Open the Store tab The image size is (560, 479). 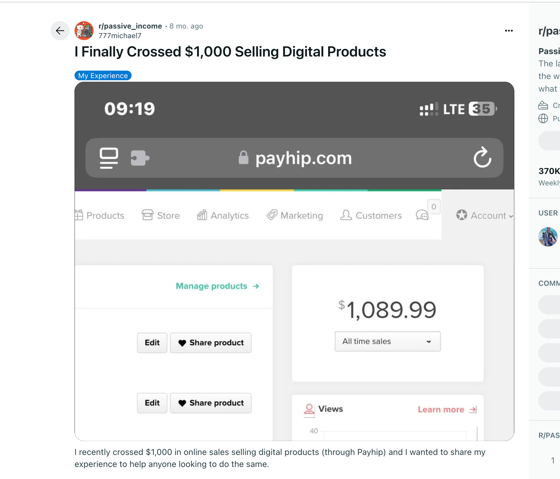161,215
